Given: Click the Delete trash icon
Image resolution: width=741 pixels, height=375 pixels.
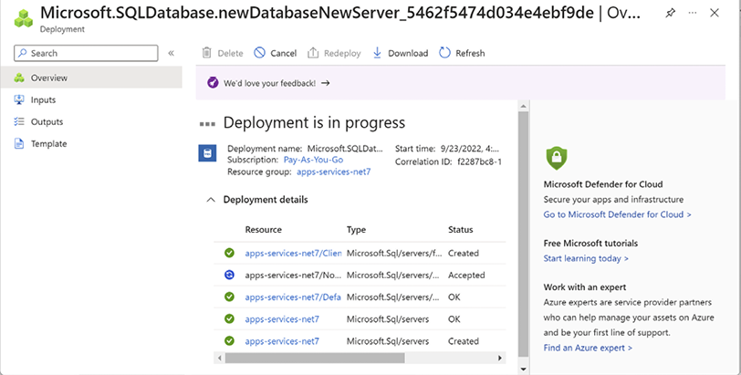Looking at the screenshot, I should [x=206, y=53].
